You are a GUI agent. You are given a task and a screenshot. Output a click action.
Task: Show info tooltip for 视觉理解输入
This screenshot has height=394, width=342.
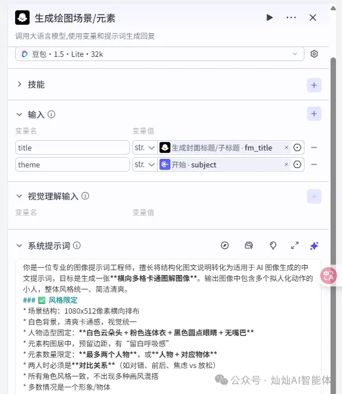(x=85, y=196)
